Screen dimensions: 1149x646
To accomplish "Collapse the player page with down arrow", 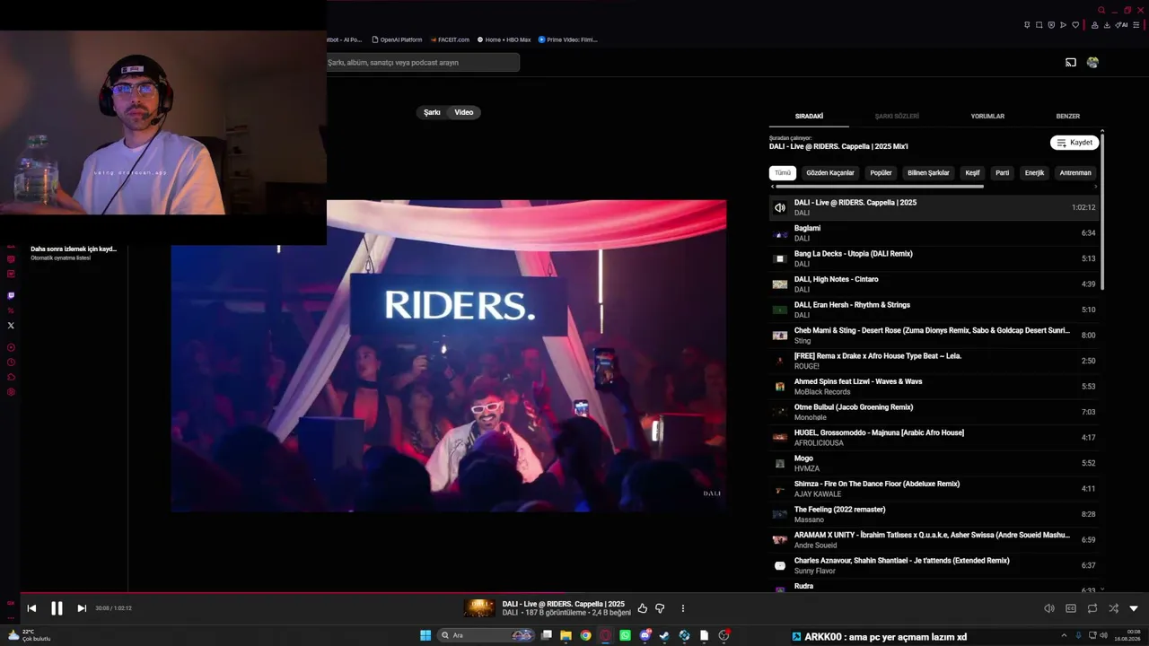I will pos(1134,608).
